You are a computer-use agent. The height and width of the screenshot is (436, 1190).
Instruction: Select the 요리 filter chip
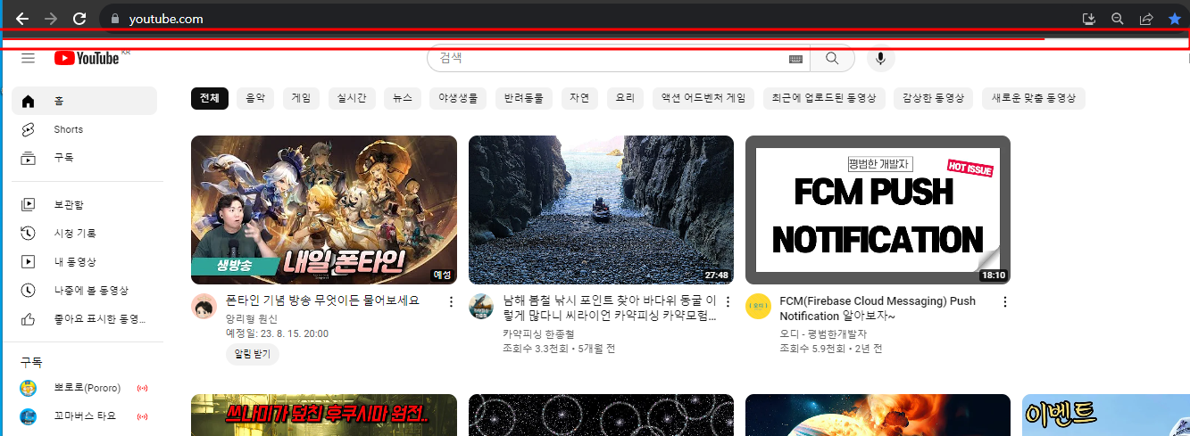pos(625,98)
